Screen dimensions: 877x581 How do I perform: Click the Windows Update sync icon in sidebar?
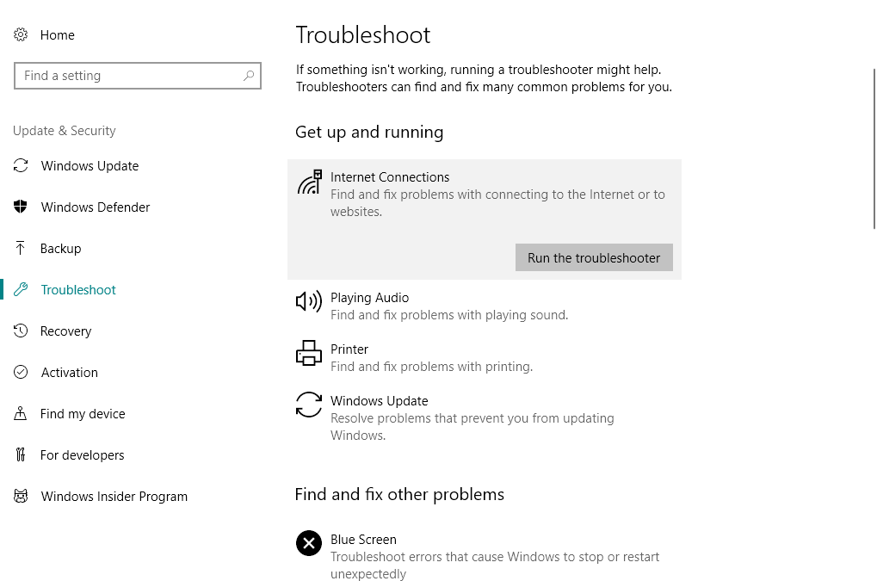point(21,166)
